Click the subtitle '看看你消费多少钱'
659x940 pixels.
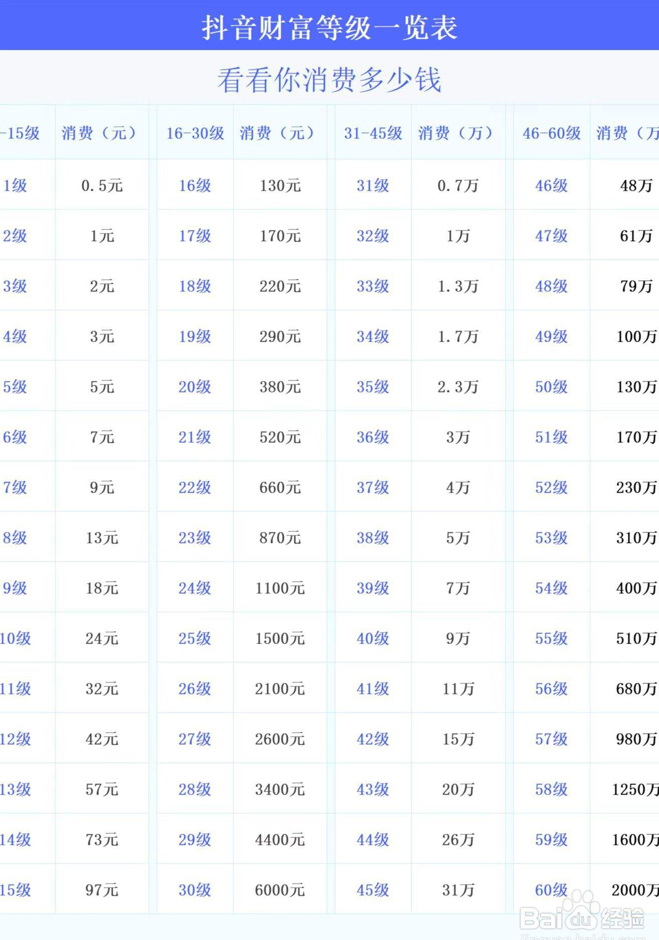[329, 80]
